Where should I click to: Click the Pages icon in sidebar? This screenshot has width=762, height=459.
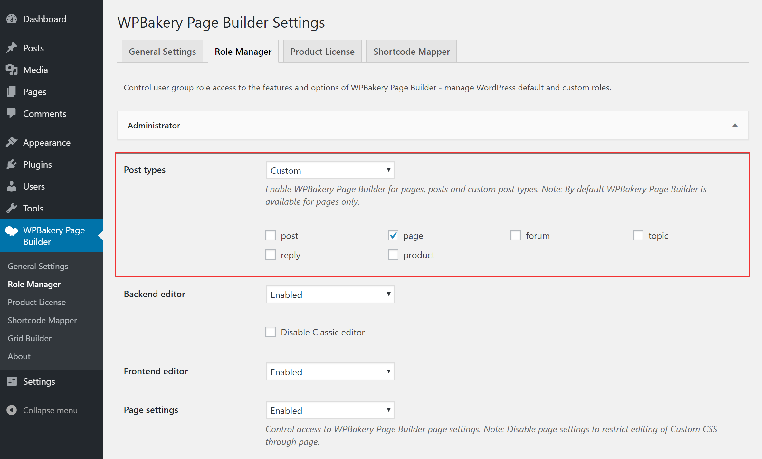(12, 92)
